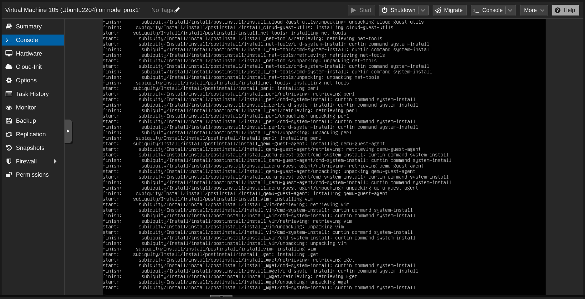Open the Snapshots section
This screenshot has width=585, height=299.
pyautogui.click(x=33, y=148)
